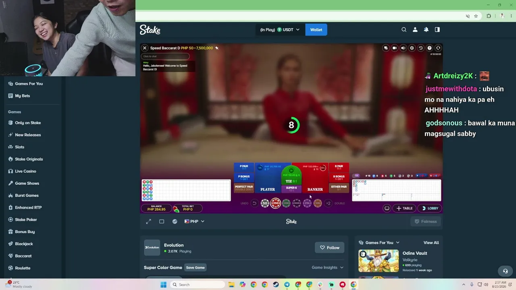Viewport: 516px width, 290px height.
Task: Open the Windows Start menu
Action: pyautogui.click(x=163, y=285)
